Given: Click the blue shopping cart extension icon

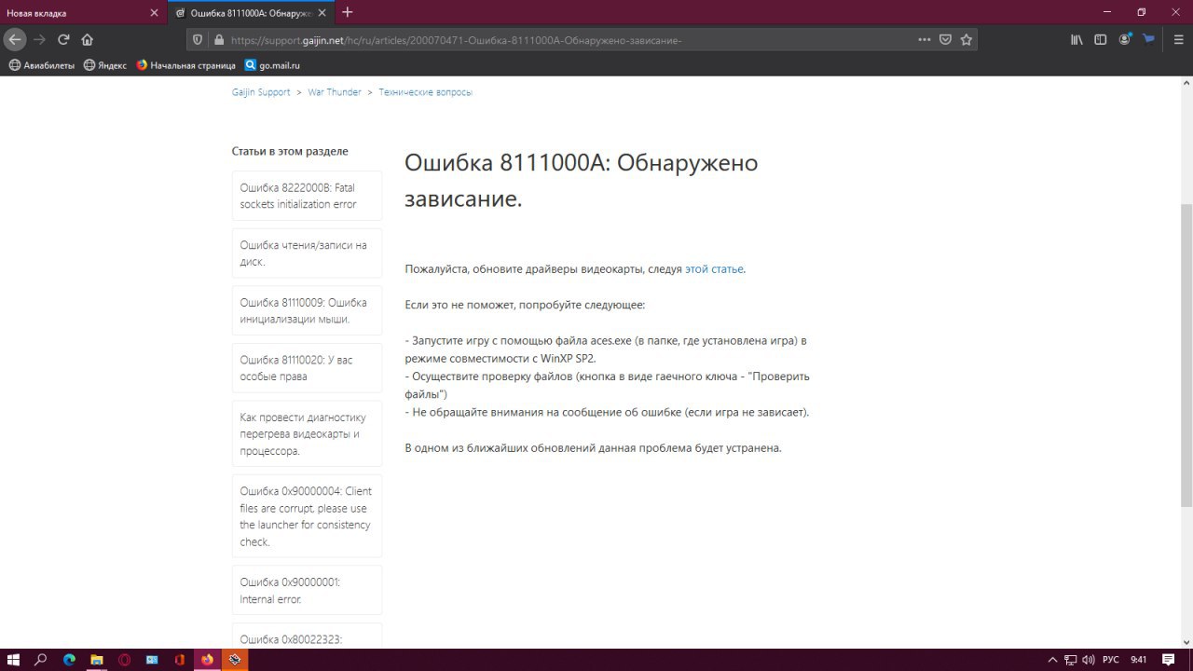Looking at the screenshot, I should pos(1149,40).
